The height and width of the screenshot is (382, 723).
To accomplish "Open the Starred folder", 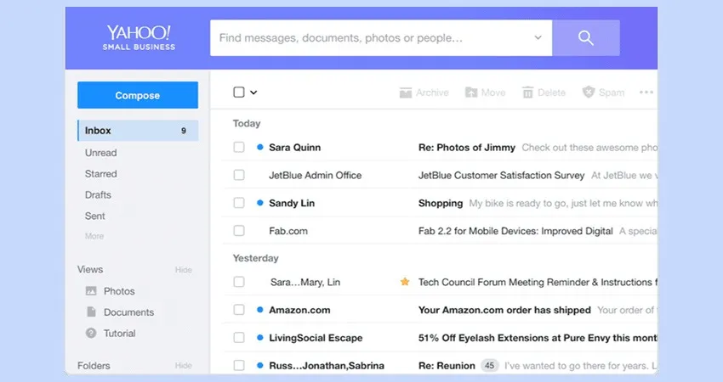I will [100, 174].
